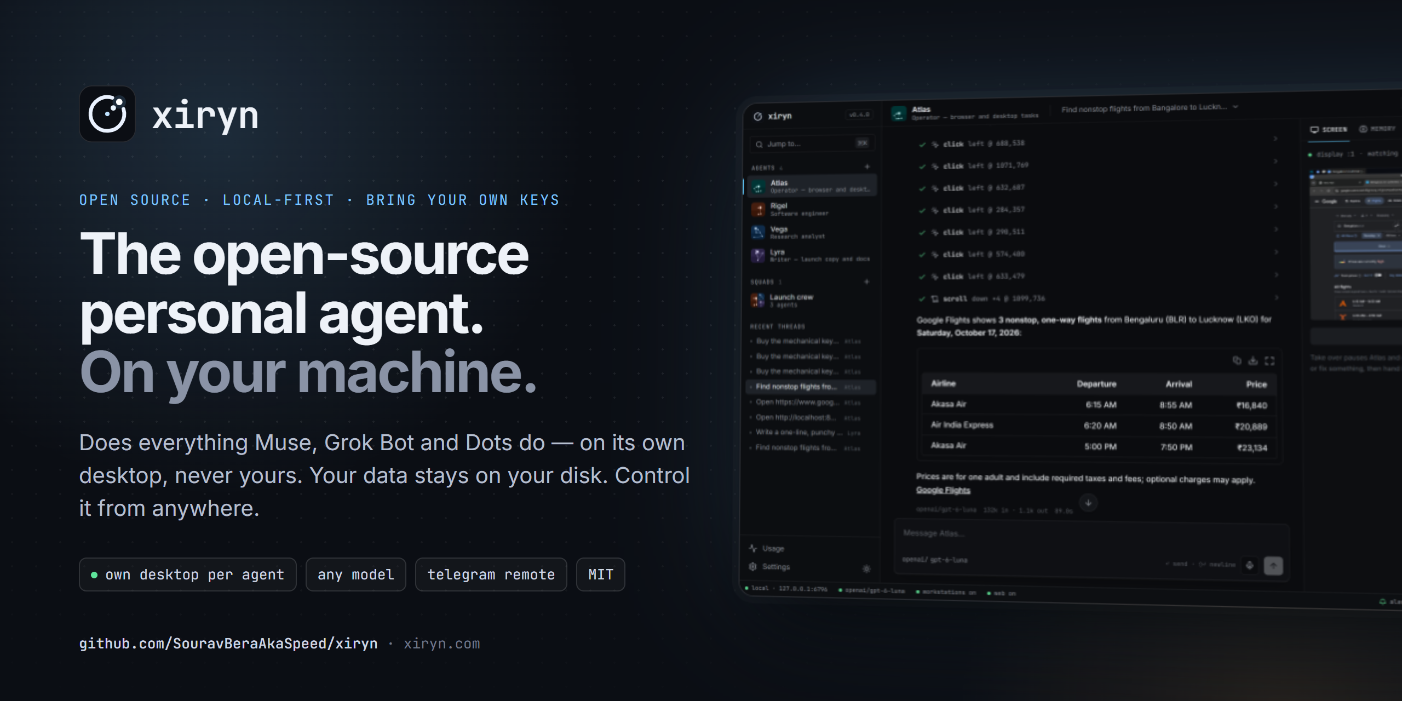
Task: Switch to the SCREEN tab
Action: (x=1329, y=129)
